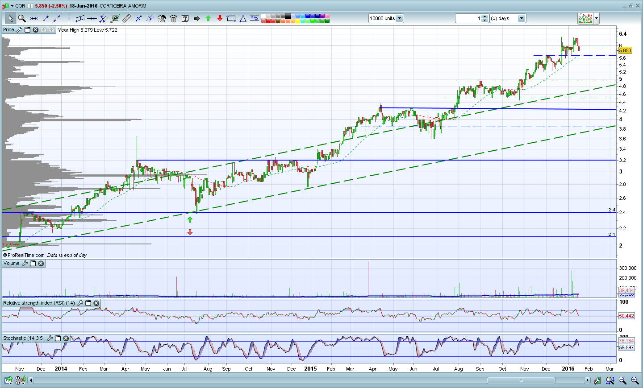This screenshot has height=388, width=643.
Task: Select the cursor pointer tool
Action: pyautogui.click(x=10, y=18)
